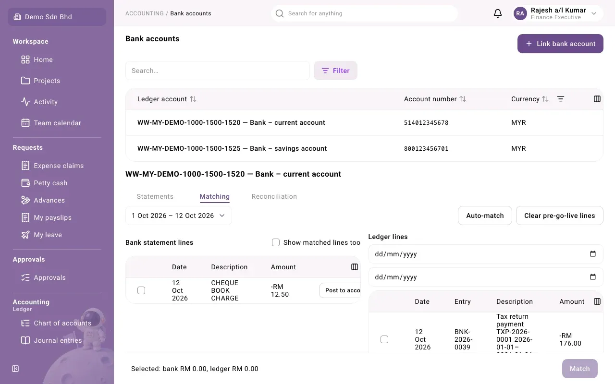The height and width of the screenshot is (384, 615).
Task: Open column filter icon beside Currency
Action: point(561,99)
